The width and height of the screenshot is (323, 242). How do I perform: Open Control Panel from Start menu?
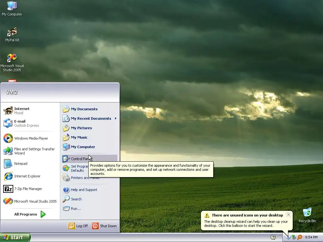point(89,159)
